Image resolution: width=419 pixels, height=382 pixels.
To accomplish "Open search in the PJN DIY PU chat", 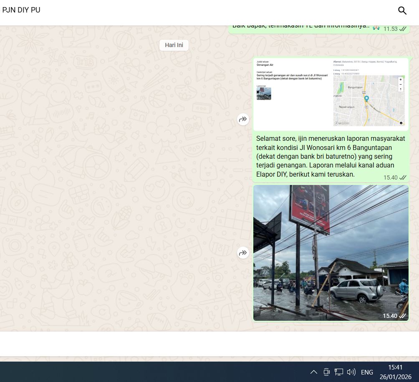I will click(402, 11).
